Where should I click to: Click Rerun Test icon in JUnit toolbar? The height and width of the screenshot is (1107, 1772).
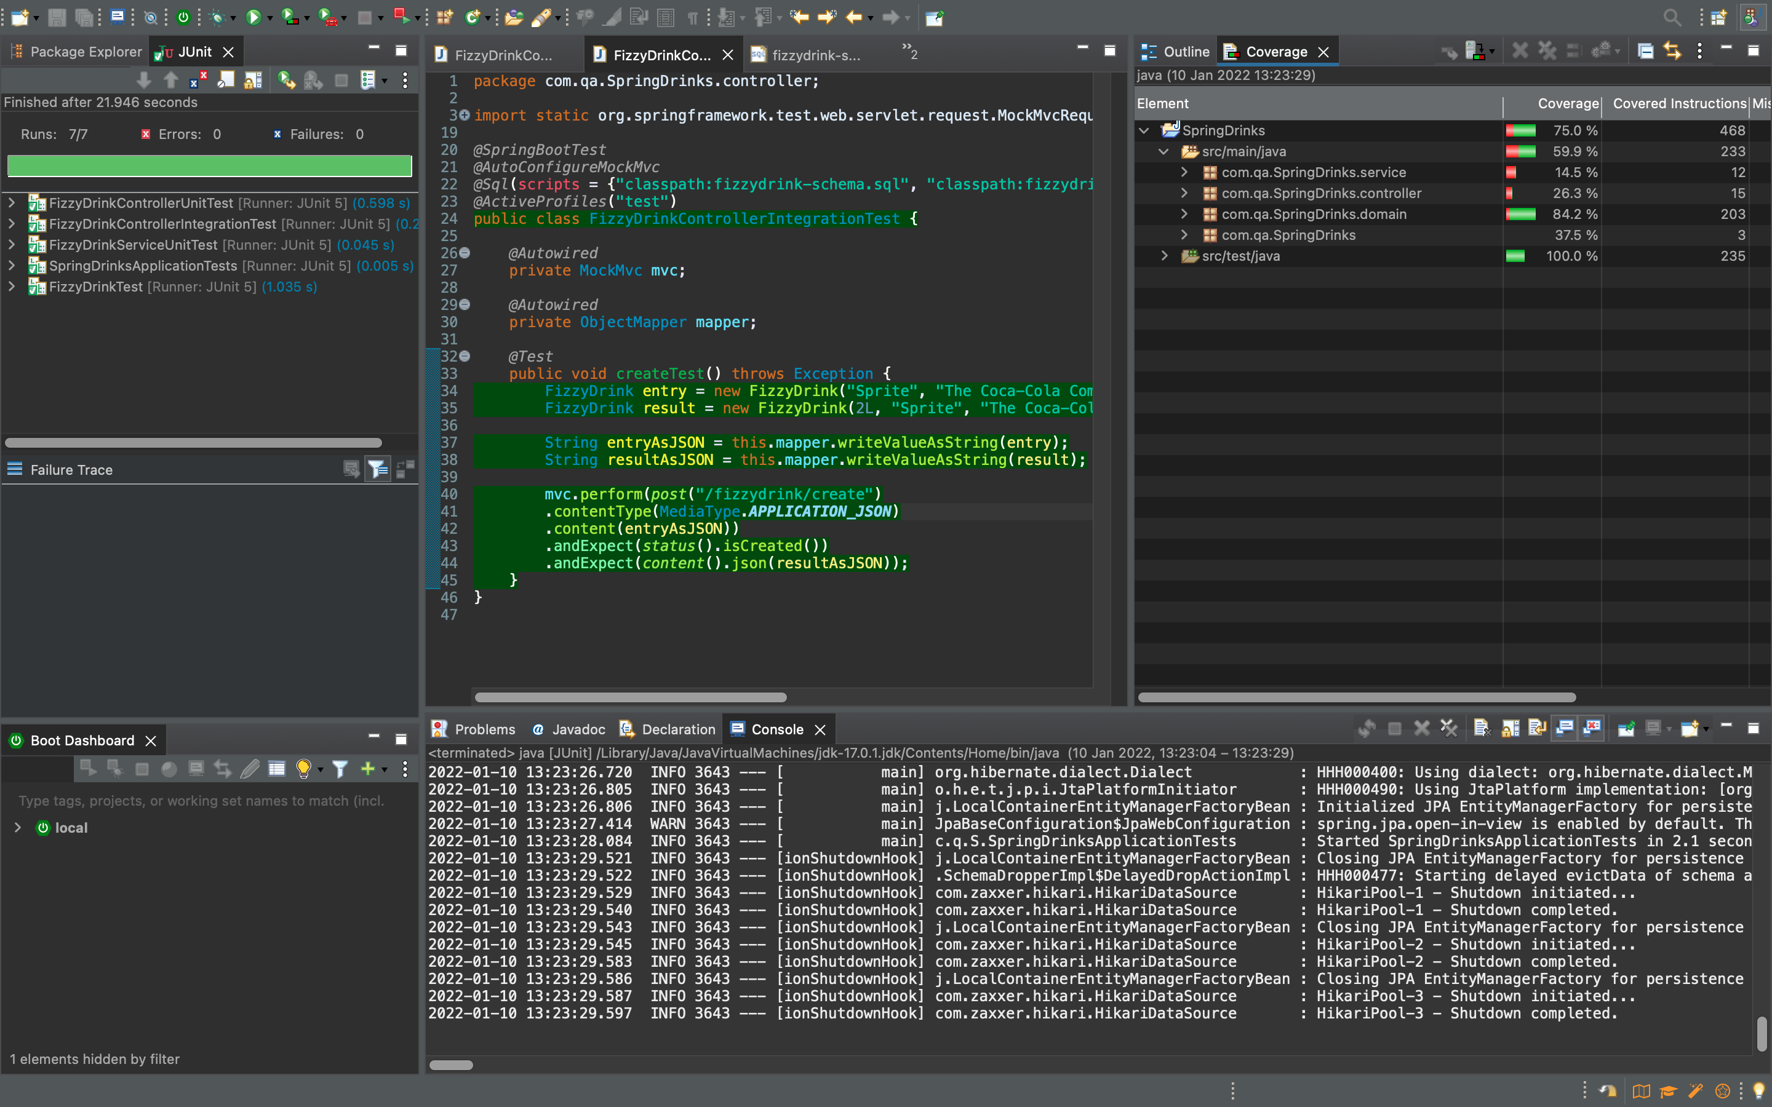(x=286, y=80)
